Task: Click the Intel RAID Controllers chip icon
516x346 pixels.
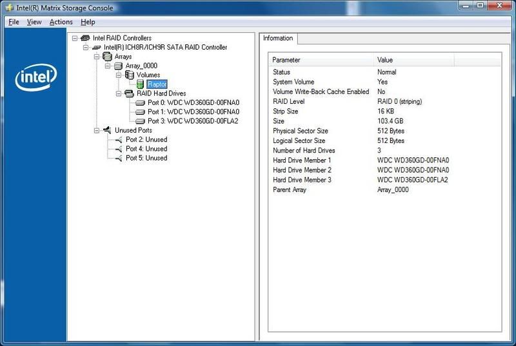Action: click(x=85, y=38)
